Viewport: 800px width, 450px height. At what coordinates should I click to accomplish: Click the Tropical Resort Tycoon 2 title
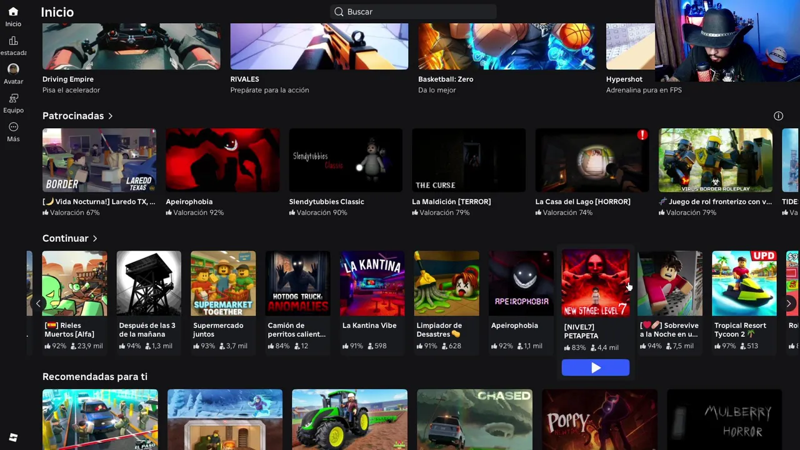click(740, 330)
